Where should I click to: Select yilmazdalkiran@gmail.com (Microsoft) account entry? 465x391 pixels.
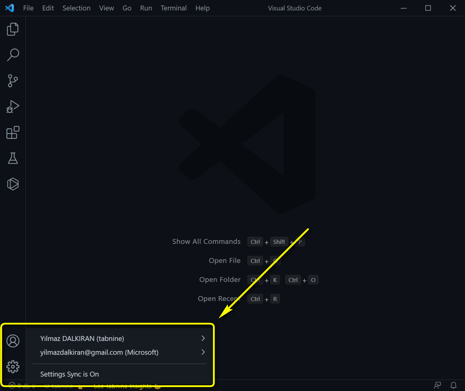pos(119,352)
